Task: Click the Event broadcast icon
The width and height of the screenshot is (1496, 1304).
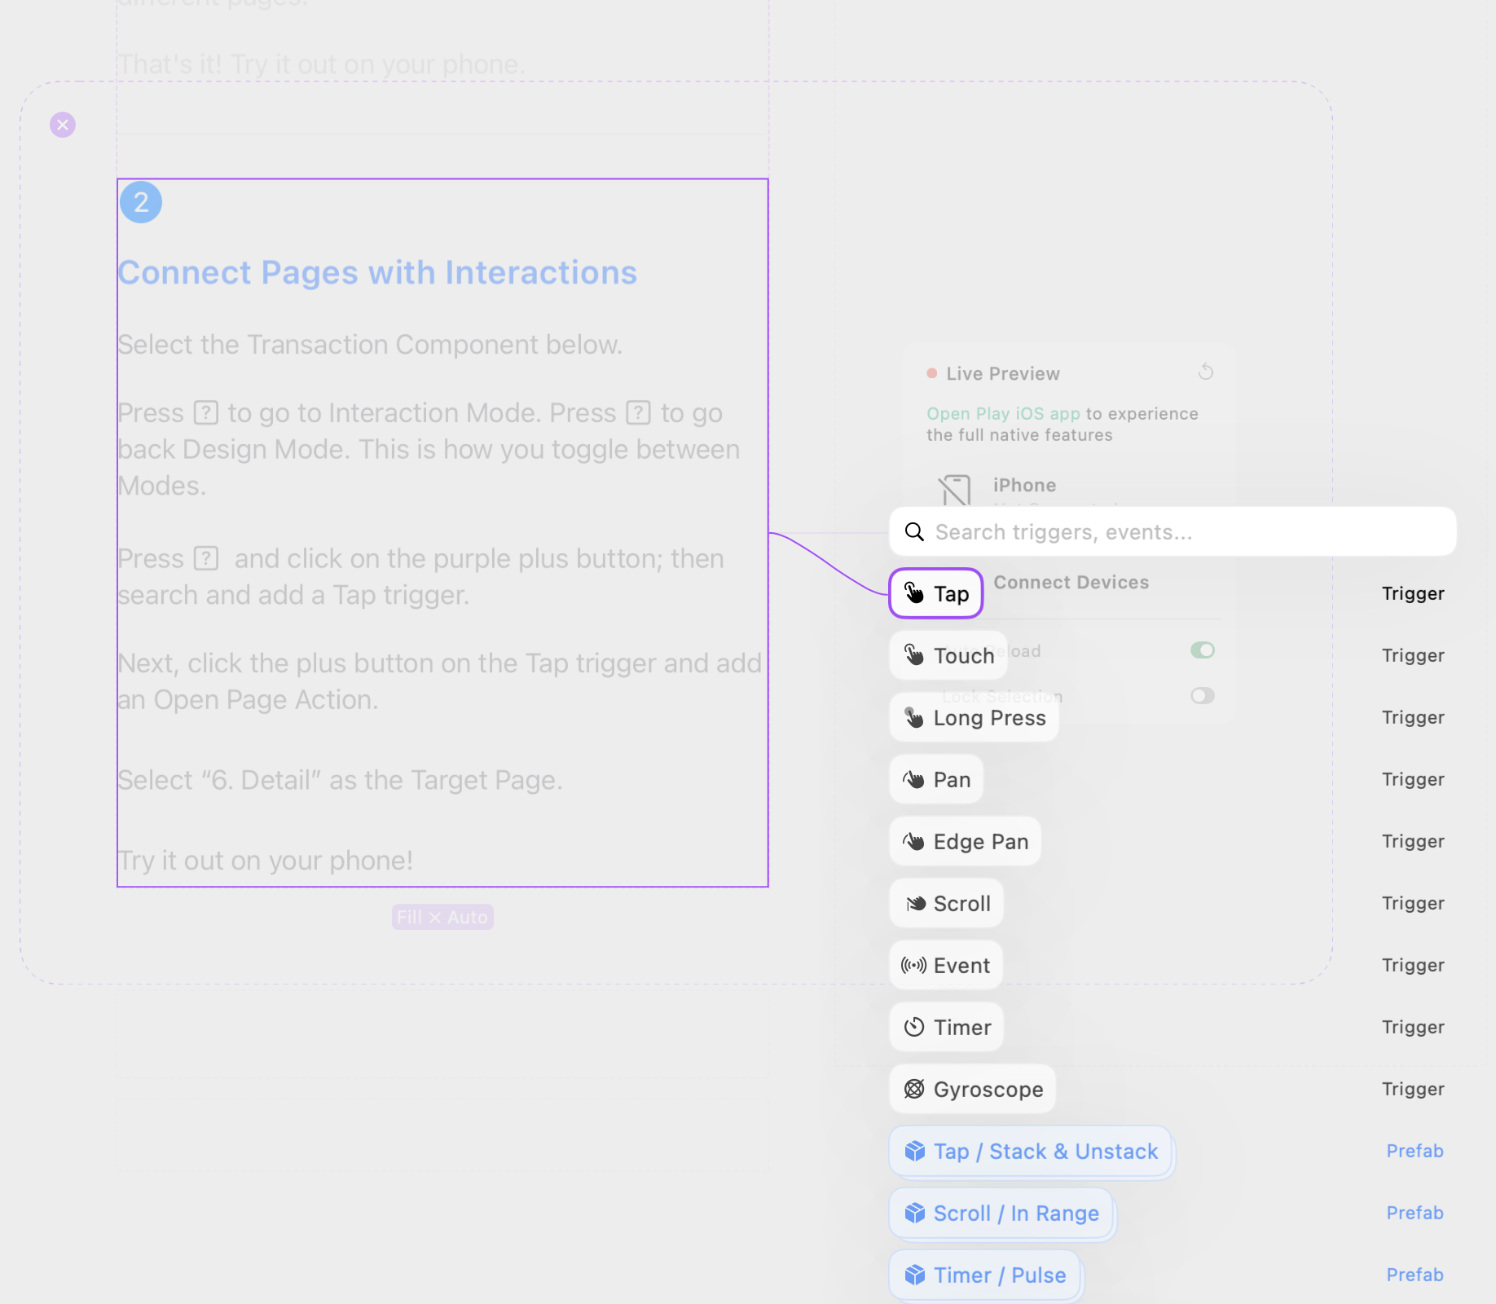Action: [913, 965]
